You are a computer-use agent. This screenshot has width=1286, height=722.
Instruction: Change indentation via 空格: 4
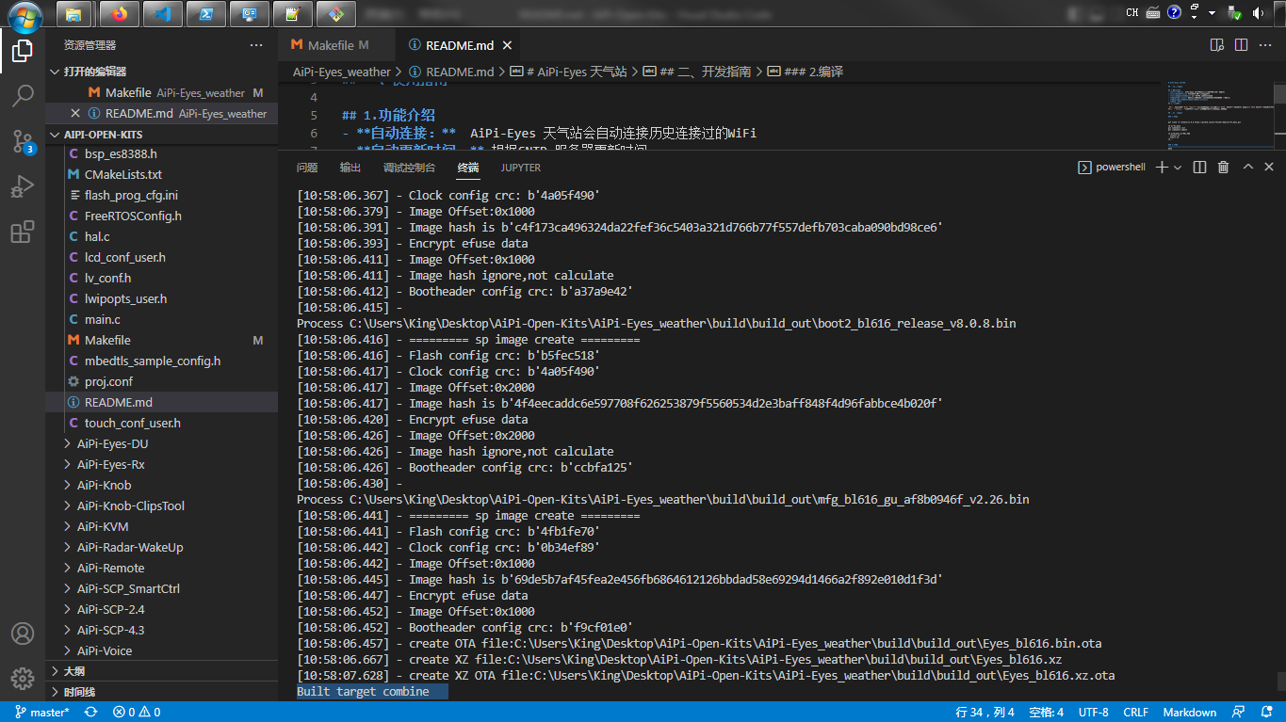click(1047, 713)
